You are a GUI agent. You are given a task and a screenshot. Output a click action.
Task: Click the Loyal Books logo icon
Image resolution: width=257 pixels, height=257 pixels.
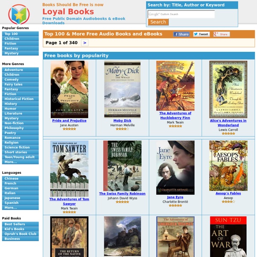19,14
